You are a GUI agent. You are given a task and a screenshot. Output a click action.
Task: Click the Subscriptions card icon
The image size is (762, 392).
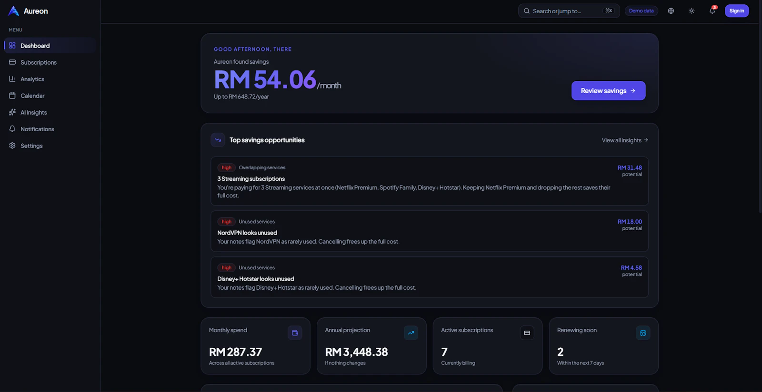tap(12, 62)
